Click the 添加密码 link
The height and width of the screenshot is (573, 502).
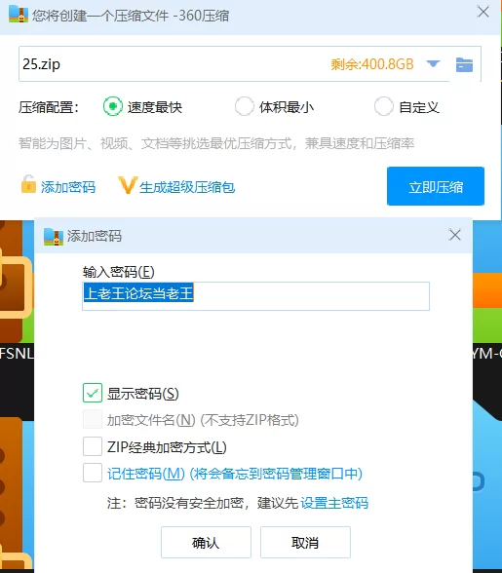68,187
